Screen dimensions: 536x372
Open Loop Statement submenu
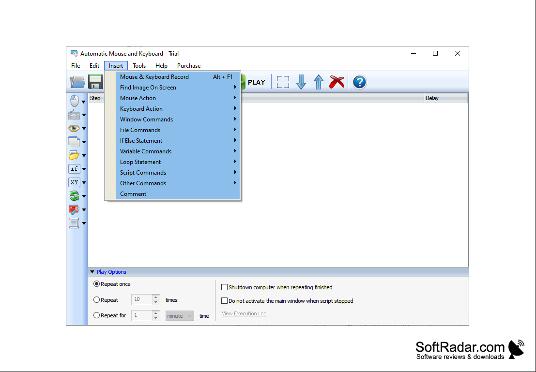pyautogui.click(x=178, y=162)
